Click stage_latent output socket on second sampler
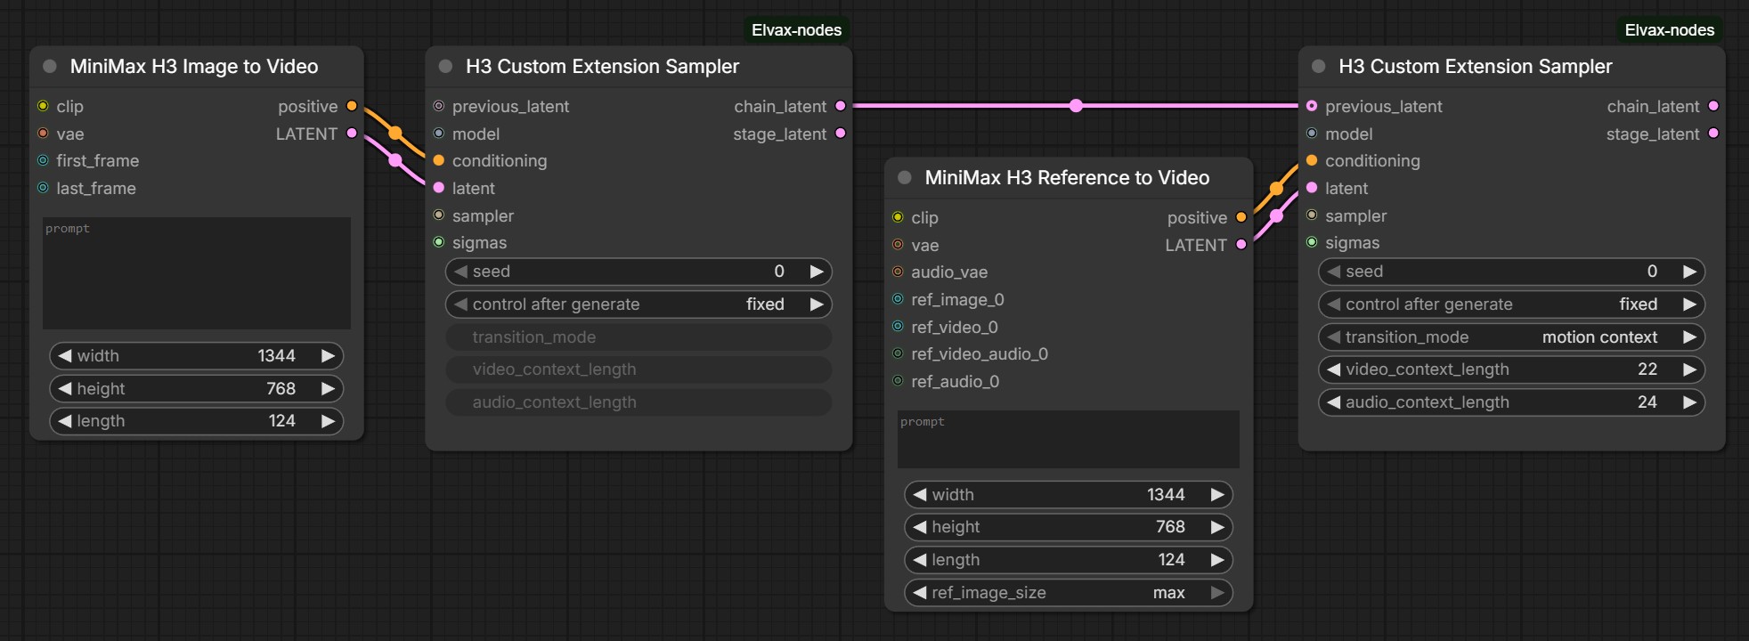The height and width of the screenshot is (641, 1749). click(1713, 134)
